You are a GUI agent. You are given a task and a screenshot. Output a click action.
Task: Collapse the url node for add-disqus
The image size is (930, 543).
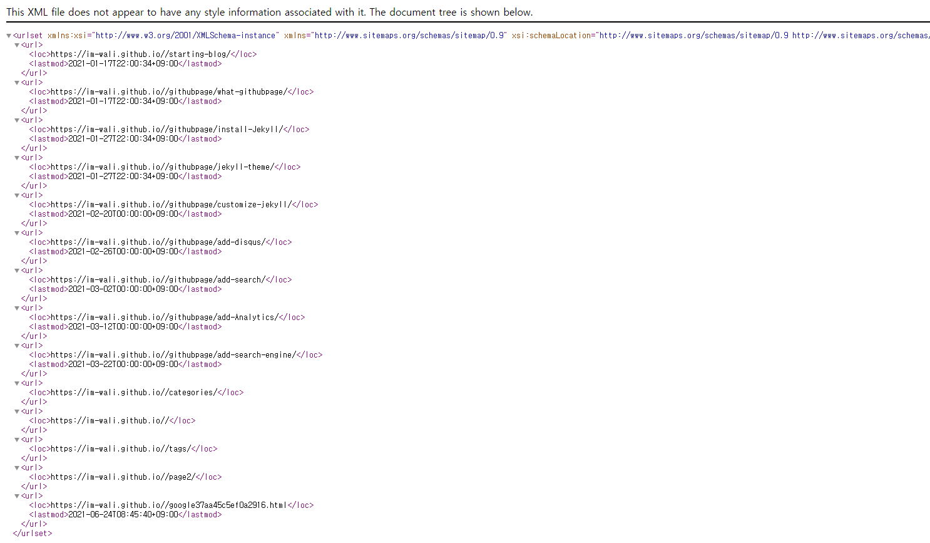[x=17, y=233]
